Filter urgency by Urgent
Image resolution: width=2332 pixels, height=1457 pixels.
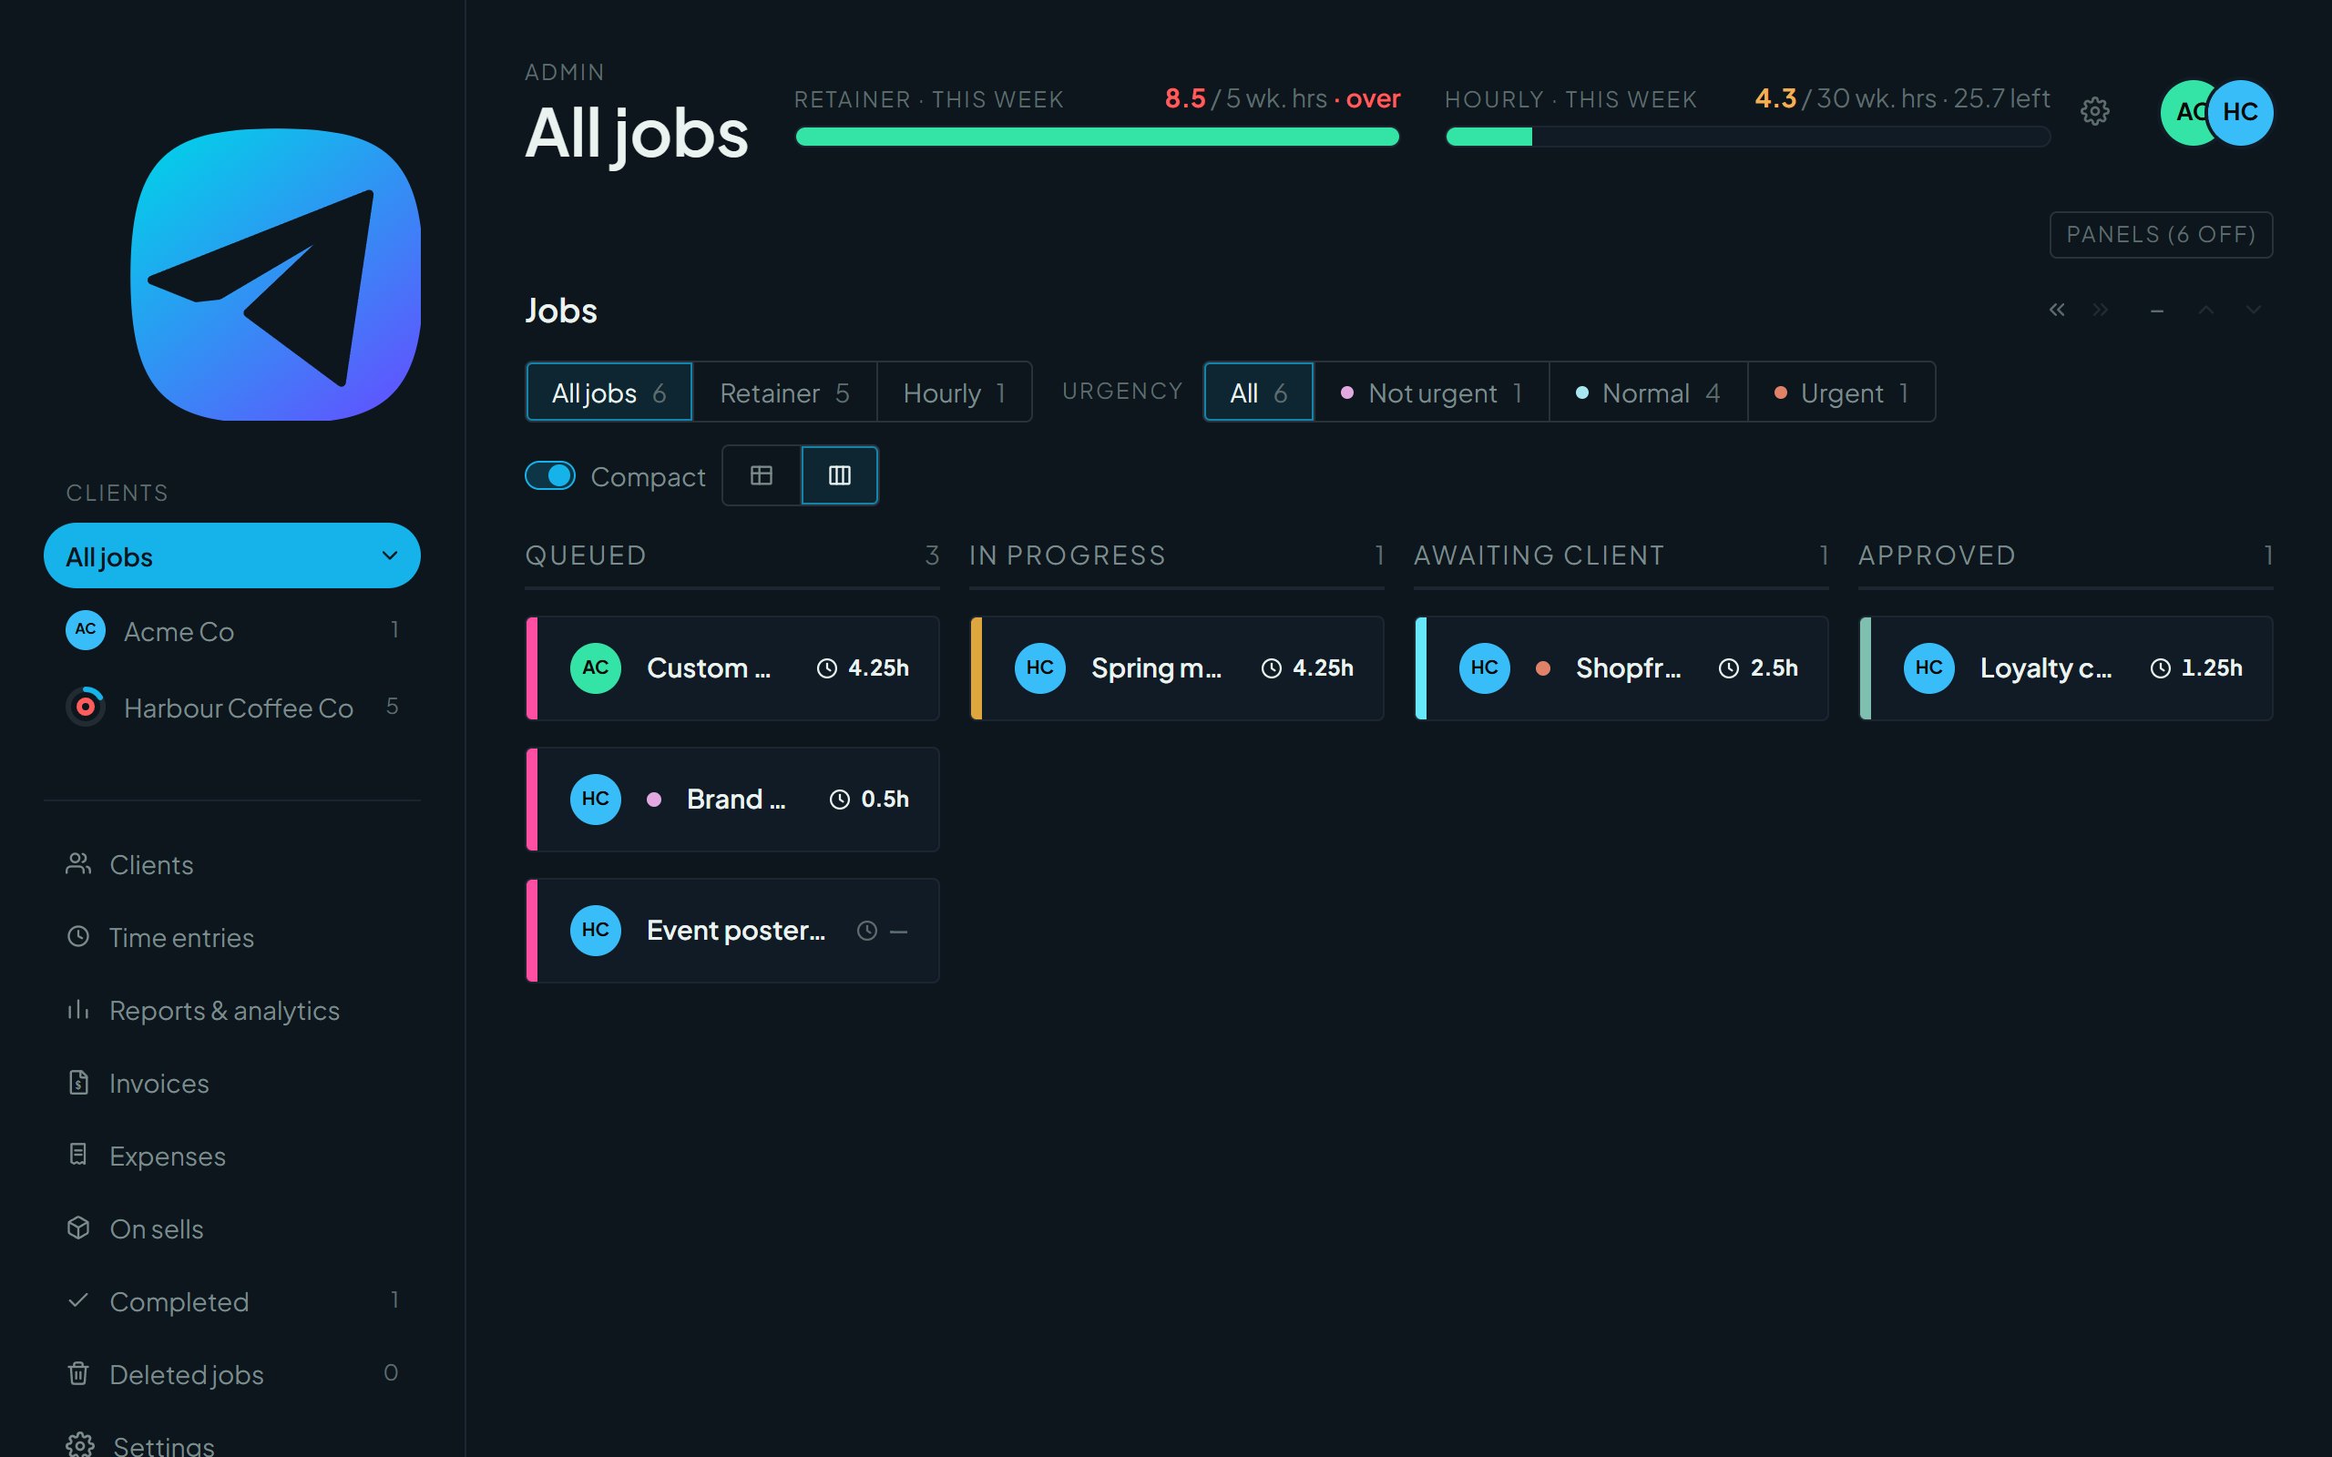[x=1842, y=392]
